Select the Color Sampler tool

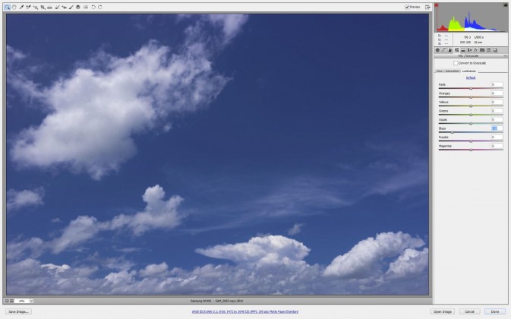tap(28, 7)
